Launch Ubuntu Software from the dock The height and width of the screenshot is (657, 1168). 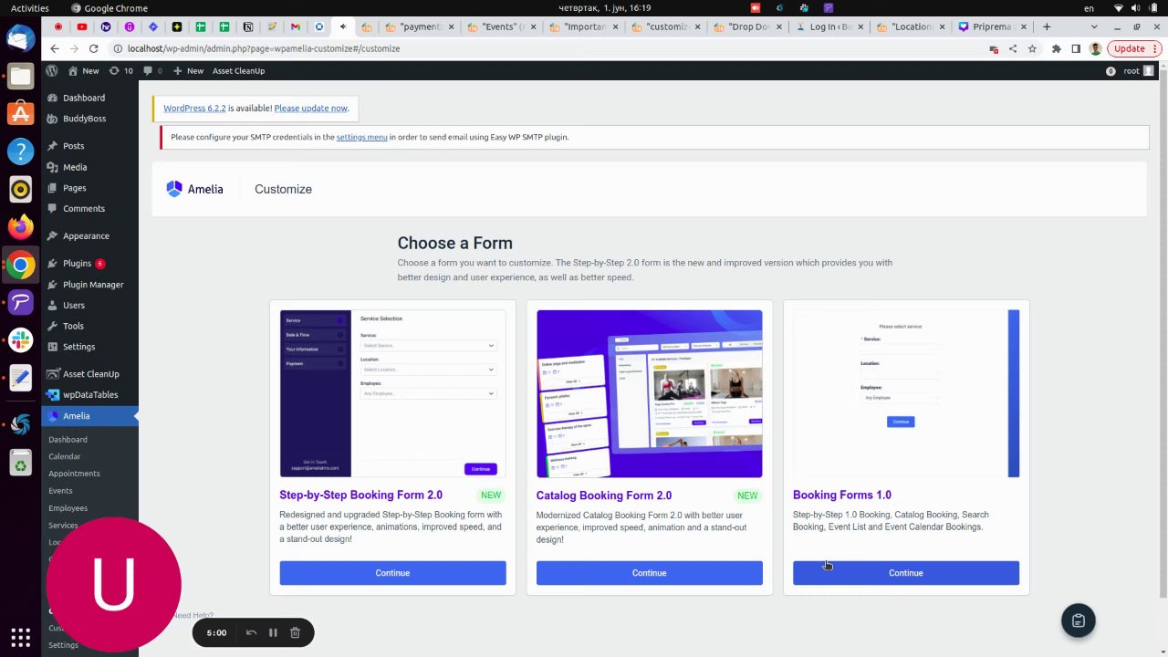(20, 113)
